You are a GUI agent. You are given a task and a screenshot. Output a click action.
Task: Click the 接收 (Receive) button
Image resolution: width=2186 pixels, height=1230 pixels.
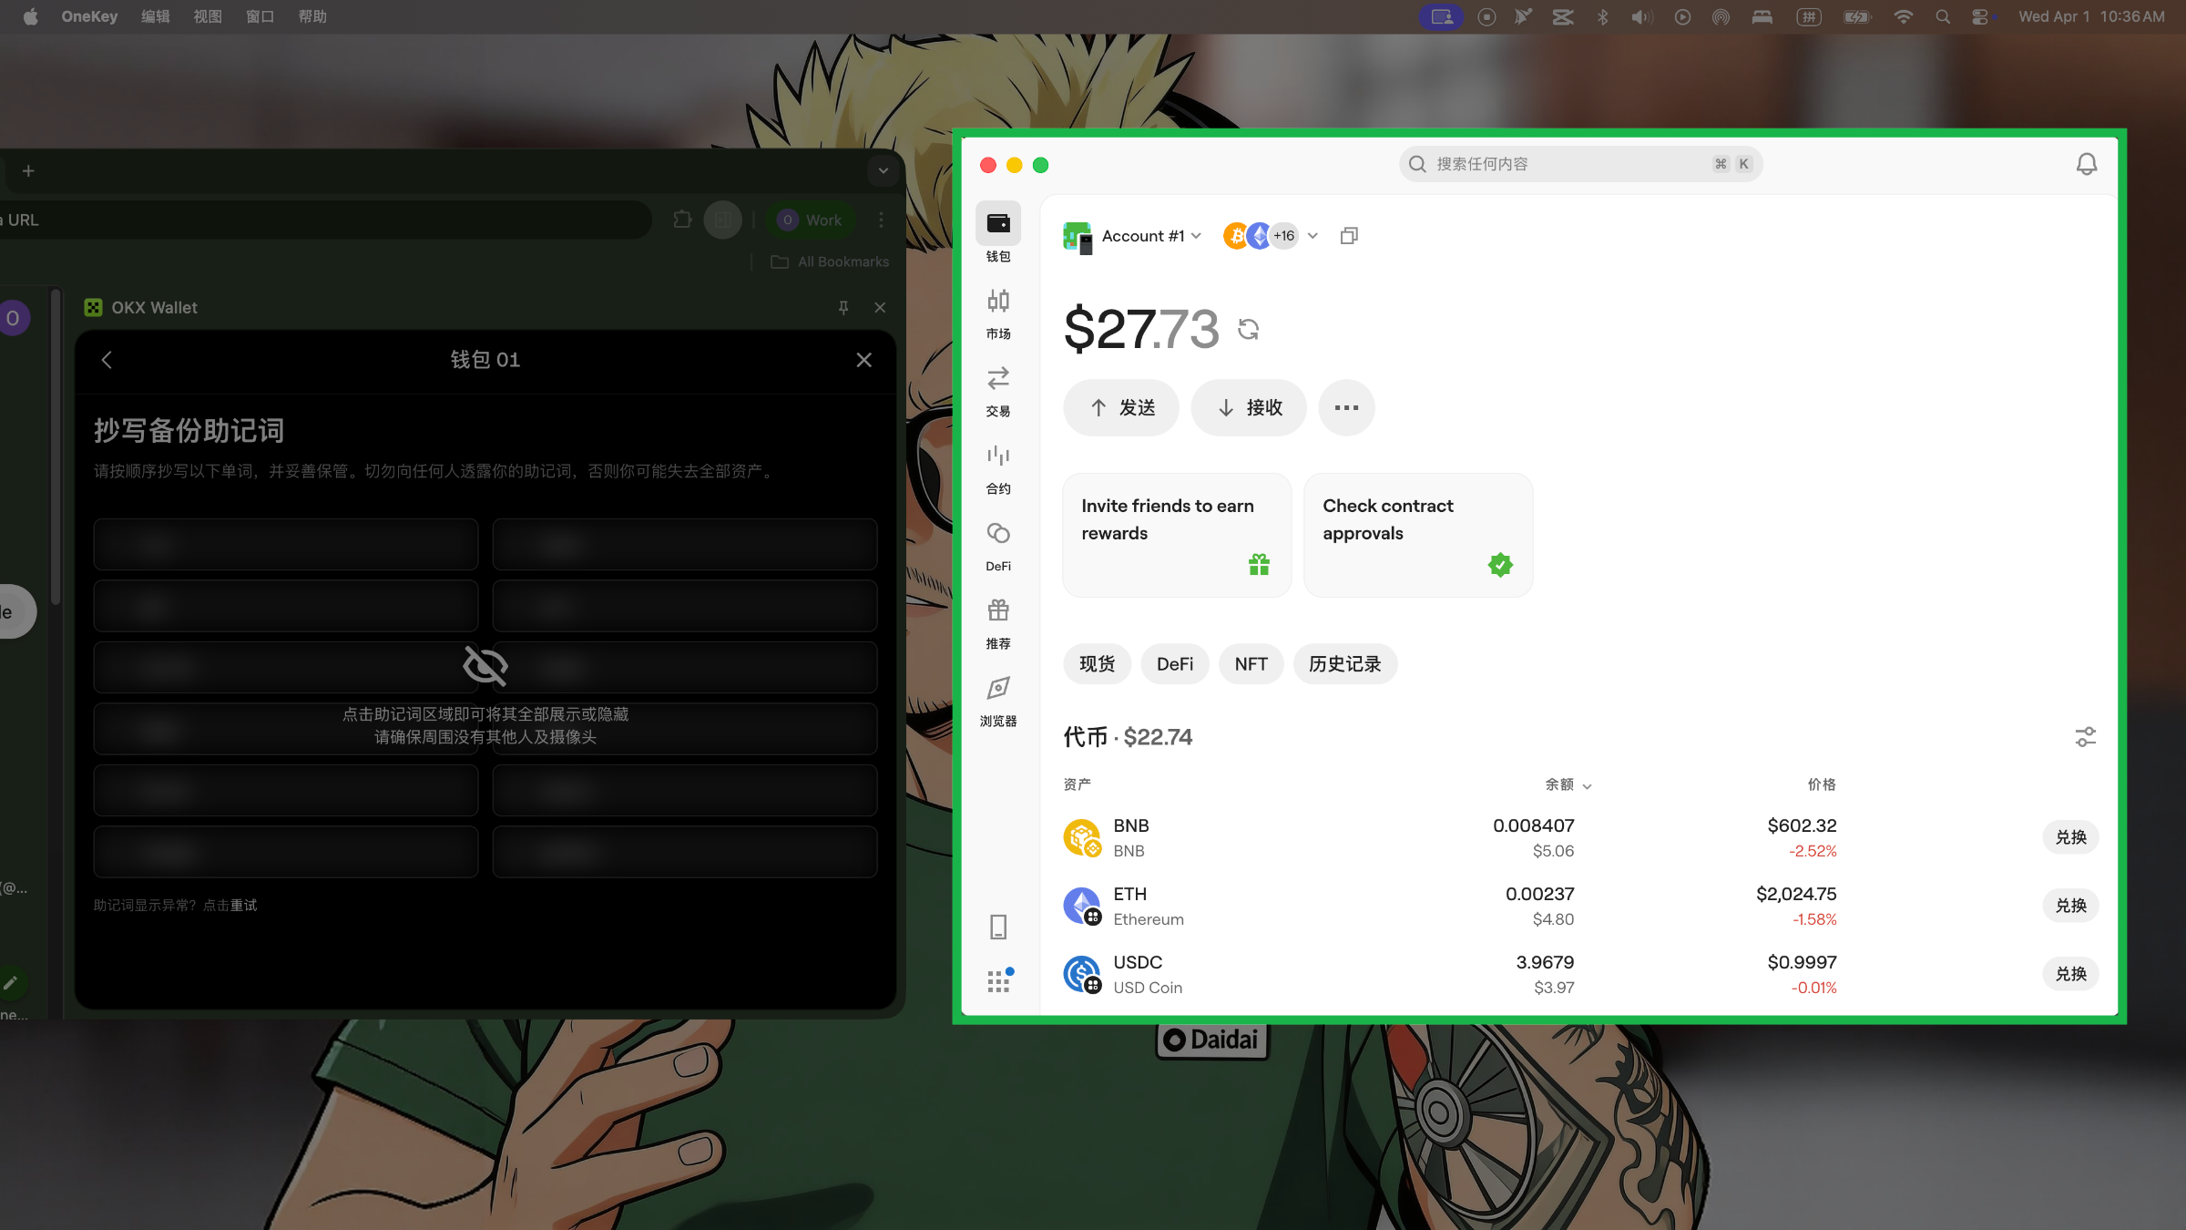coord(1249,407)
